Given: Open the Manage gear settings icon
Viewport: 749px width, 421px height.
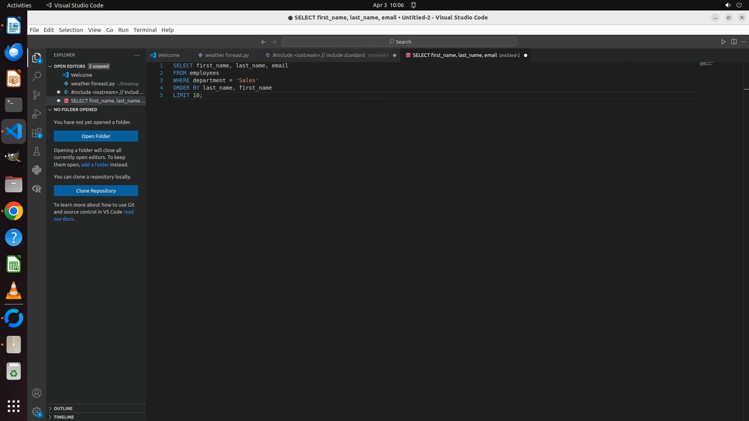Looking at the screenshot, I should click(37, 411).
